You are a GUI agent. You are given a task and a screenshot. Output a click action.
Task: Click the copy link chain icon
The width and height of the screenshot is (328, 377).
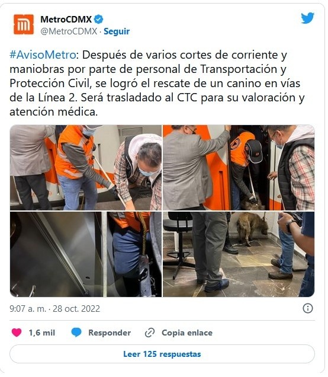point(150,333)
